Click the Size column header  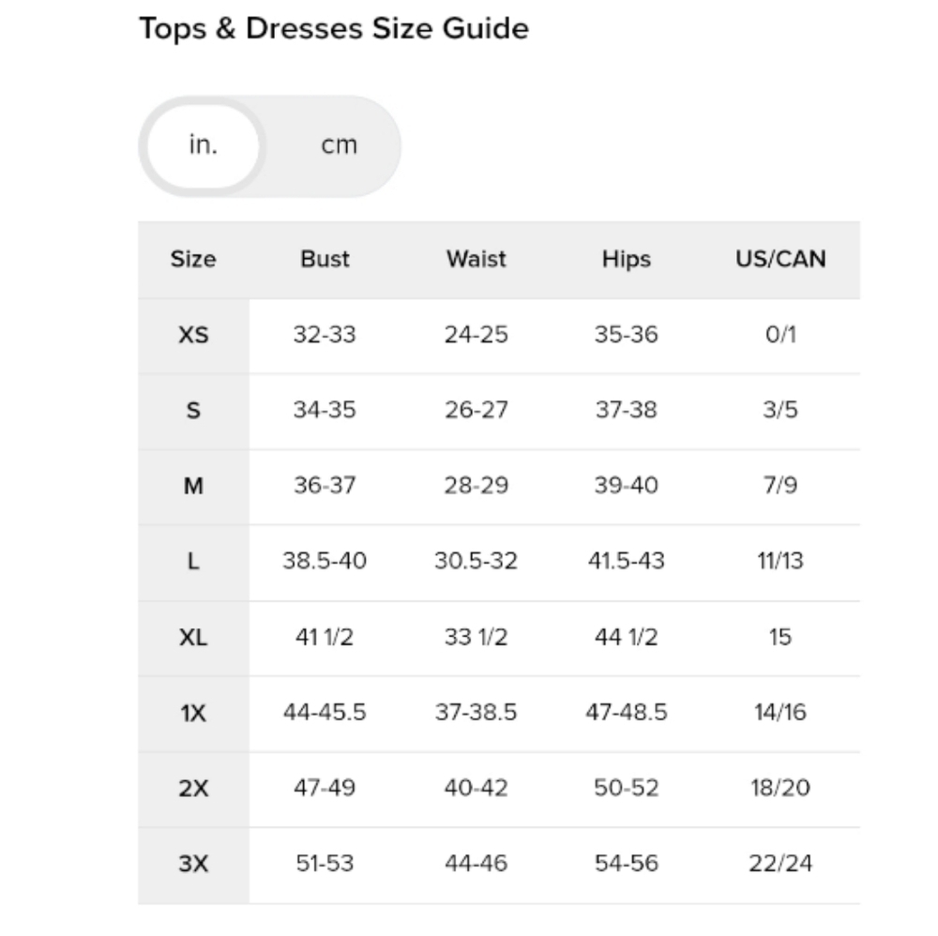point(193,259)
